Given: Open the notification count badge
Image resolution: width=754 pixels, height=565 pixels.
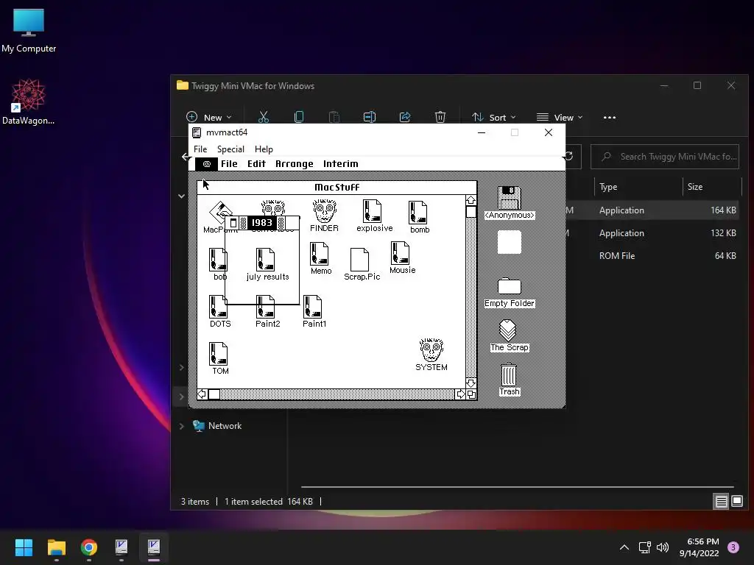Looking at the screenshot, I should coord(733,547).
